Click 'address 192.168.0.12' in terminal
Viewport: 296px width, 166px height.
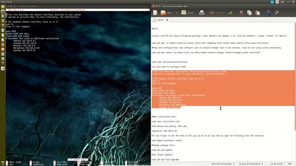pyautogui.click(x=25, y=41)
